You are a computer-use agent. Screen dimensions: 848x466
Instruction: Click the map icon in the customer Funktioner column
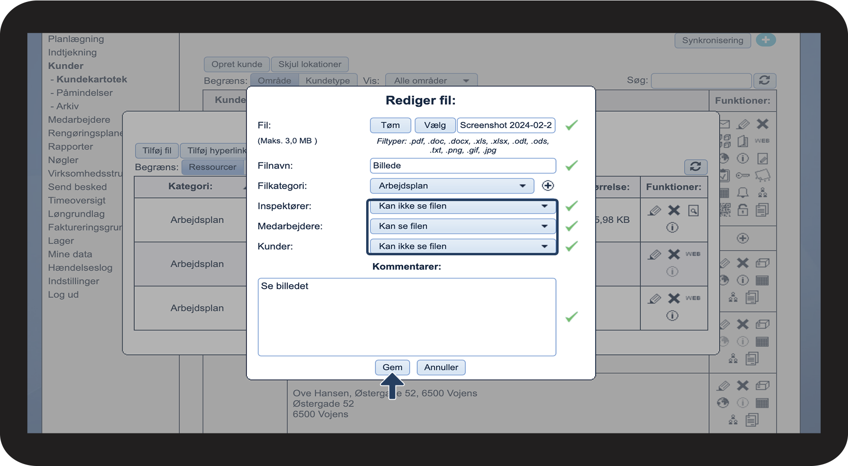763,176
